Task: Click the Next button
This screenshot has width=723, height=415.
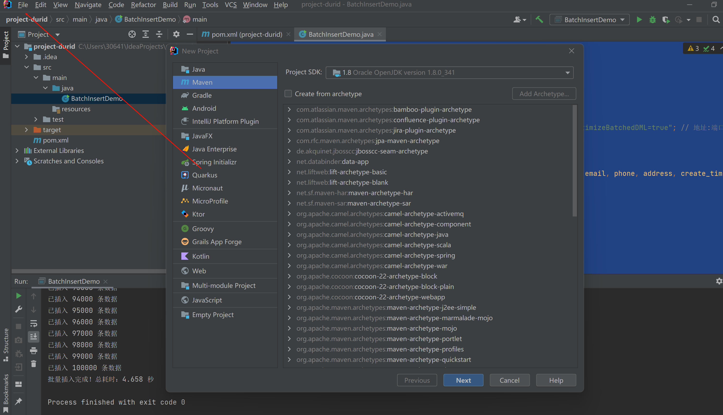Action: tap(463, 380)
